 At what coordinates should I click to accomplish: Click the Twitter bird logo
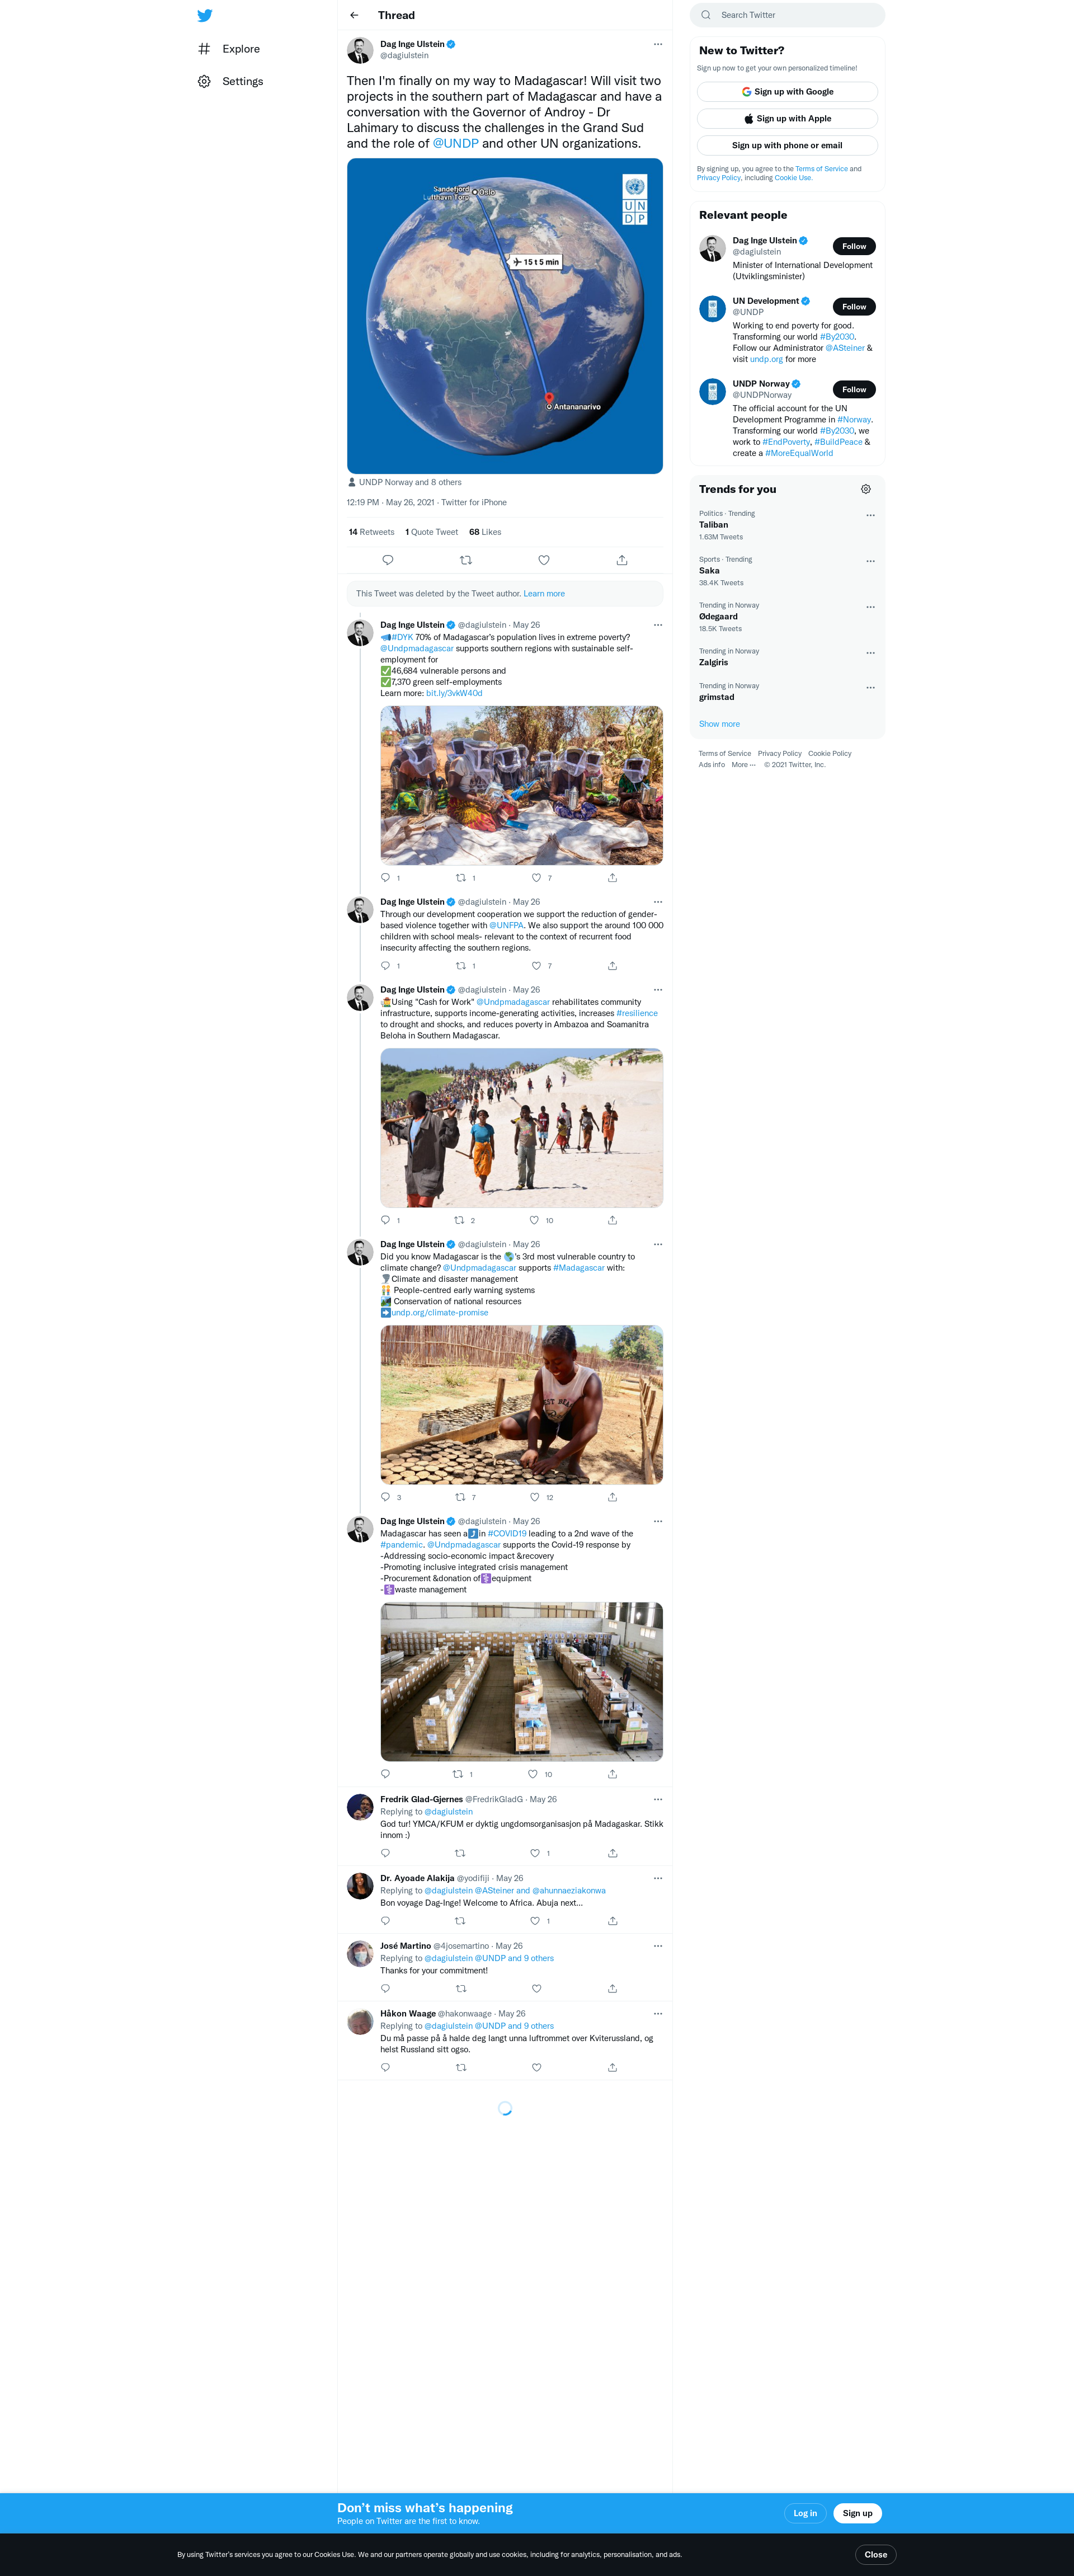coord(205,16)
